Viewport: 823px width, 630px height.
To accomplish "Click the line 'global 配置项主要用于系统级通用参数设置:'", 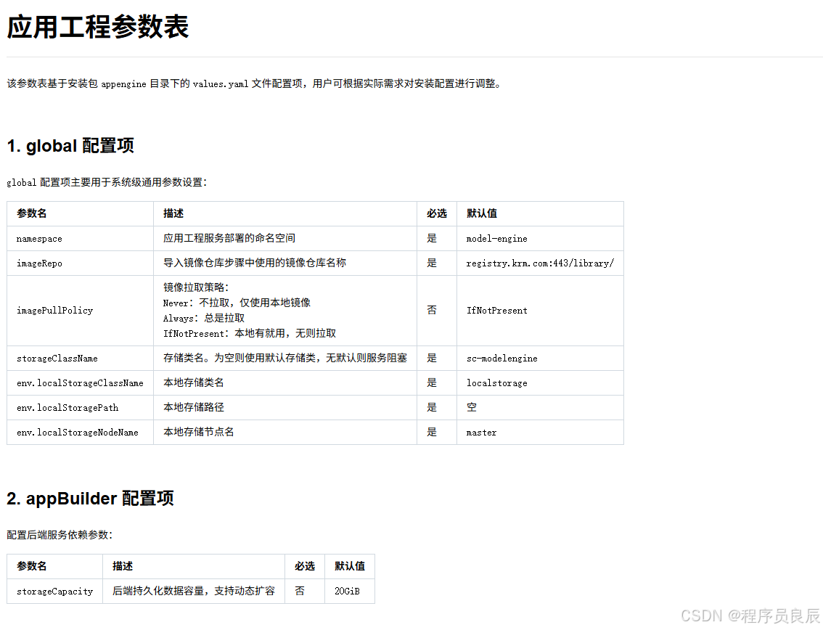I will 107,182.
